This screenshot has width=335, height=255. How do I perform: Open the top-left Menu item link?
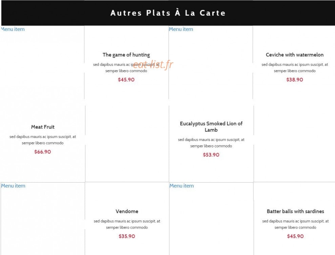tap(13, 29)
